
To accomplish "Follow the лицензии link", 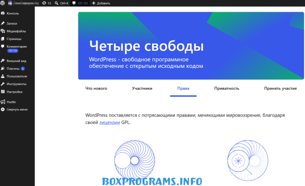I will [x=109, y=122].
